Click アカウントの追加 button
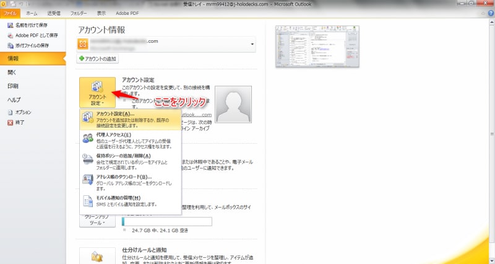Screen dimensions: 495x264 click(98, 59)
